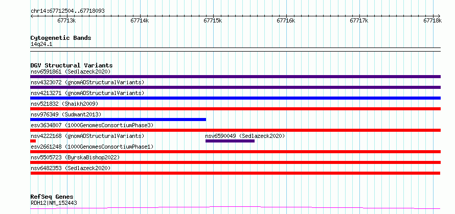Click the tiny red bar for nsv4222168
The width and height of the screenshot is (455, 214).
(x=33, y=141)
